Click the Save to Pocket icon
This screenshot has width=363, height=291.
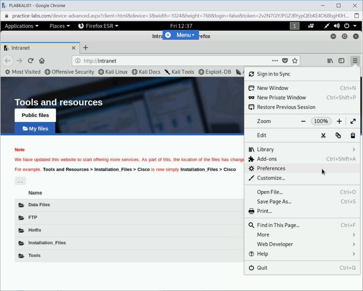coord(285,61)
